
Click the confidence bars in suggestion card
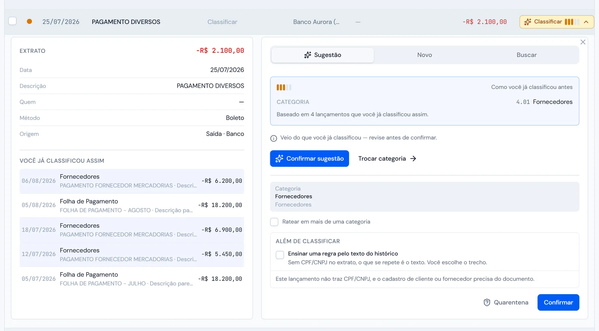click(x=284, y=87)
